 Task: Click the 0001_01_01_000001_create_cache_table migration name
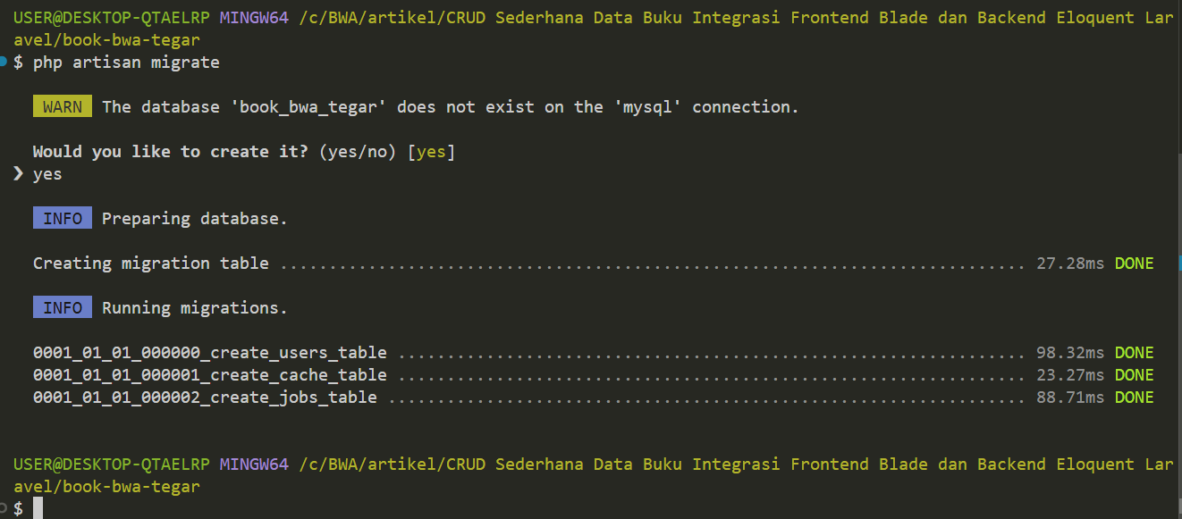click(210, 375)
